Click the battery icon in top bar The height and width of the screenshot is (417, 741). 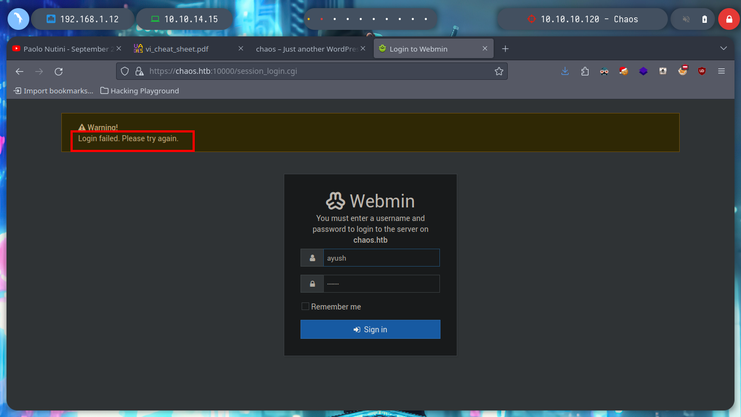(705, 19)
